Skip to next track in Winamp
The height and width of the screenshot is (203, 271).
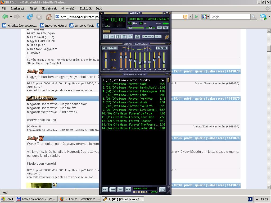[x=130, y=37]
